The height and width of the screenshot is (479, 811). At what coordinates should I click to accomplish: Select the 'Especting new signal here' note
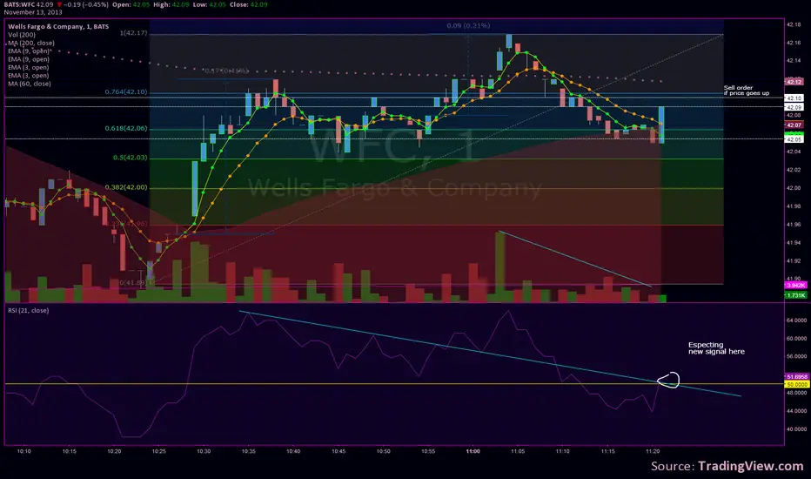tap(716, 348)
